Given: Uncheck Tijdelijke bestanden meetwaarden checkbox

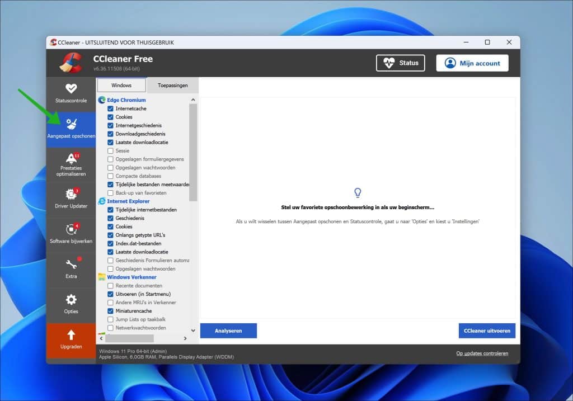Looking at the screenshot, I should tap(110, 185).
